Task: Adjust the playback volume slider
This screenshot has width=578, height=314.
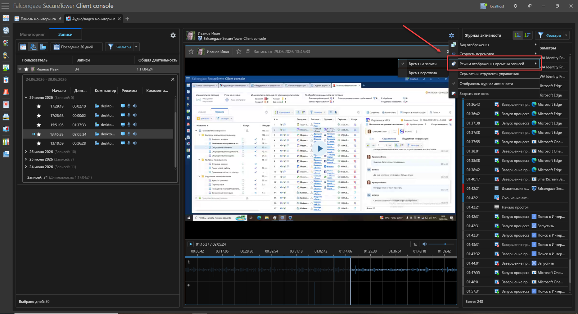Action: coord(442,244)
